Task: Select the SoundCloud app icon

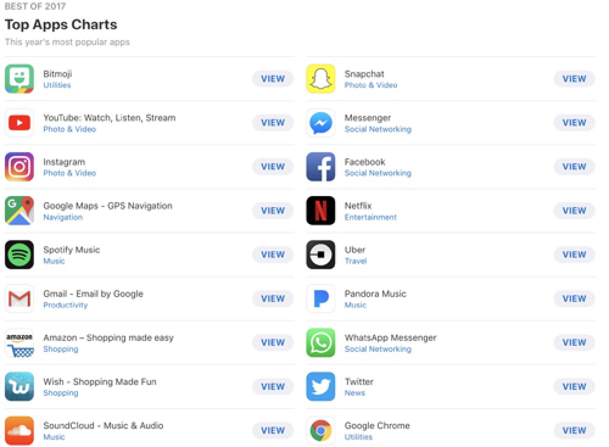Action: coord(19,430)
